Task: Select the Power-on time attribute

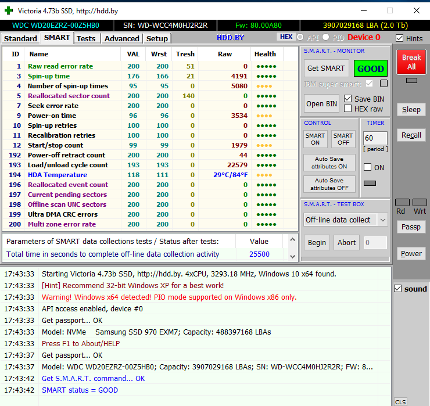Action: pyautogui.click(x=150, y=116)
